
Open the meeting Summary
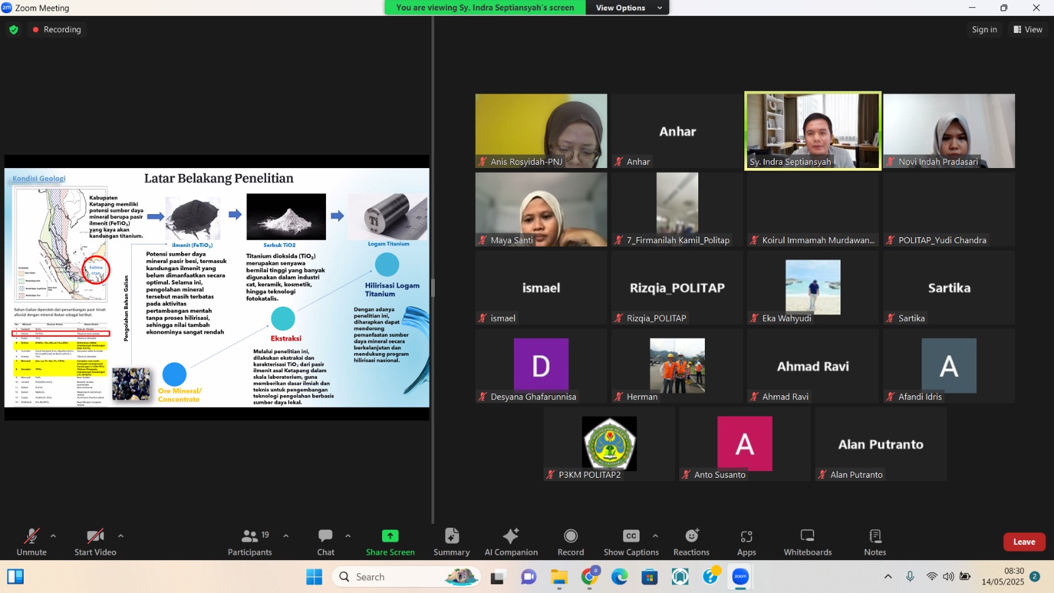pos(451,542)
